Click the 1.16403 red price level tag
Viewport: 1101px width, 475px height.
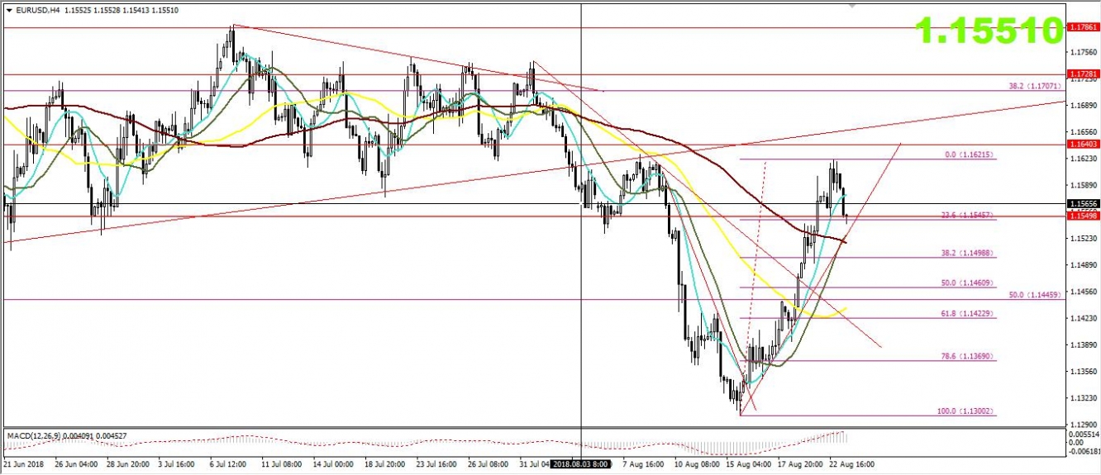[1083, 145]
